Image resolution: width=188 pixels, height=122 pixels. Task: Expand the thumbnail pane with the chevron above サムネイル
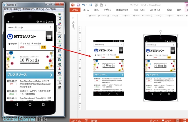[73, 18]
